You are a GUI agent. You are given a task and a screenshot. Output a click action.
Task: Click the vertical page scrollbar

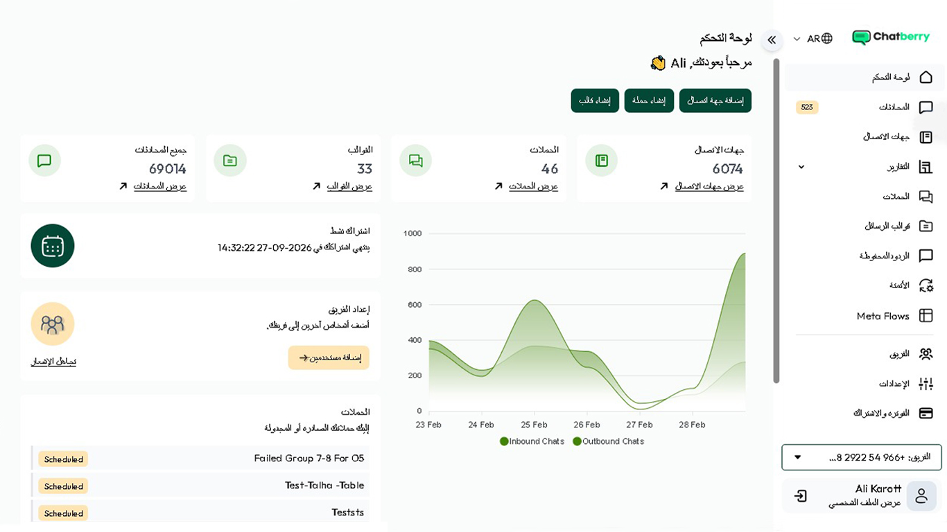point(776,222)
